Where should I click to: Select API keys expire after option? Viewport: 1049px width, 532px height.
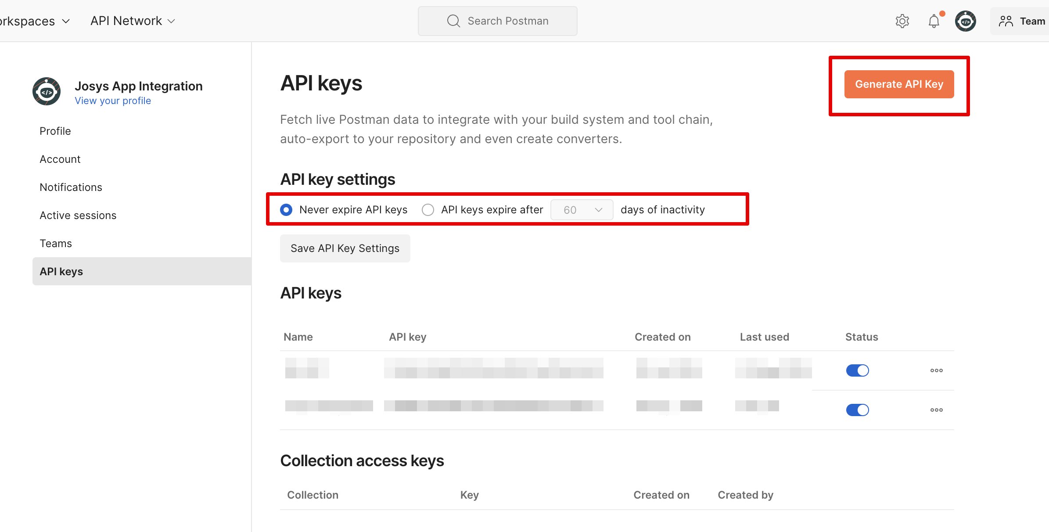tap(428, 210)
